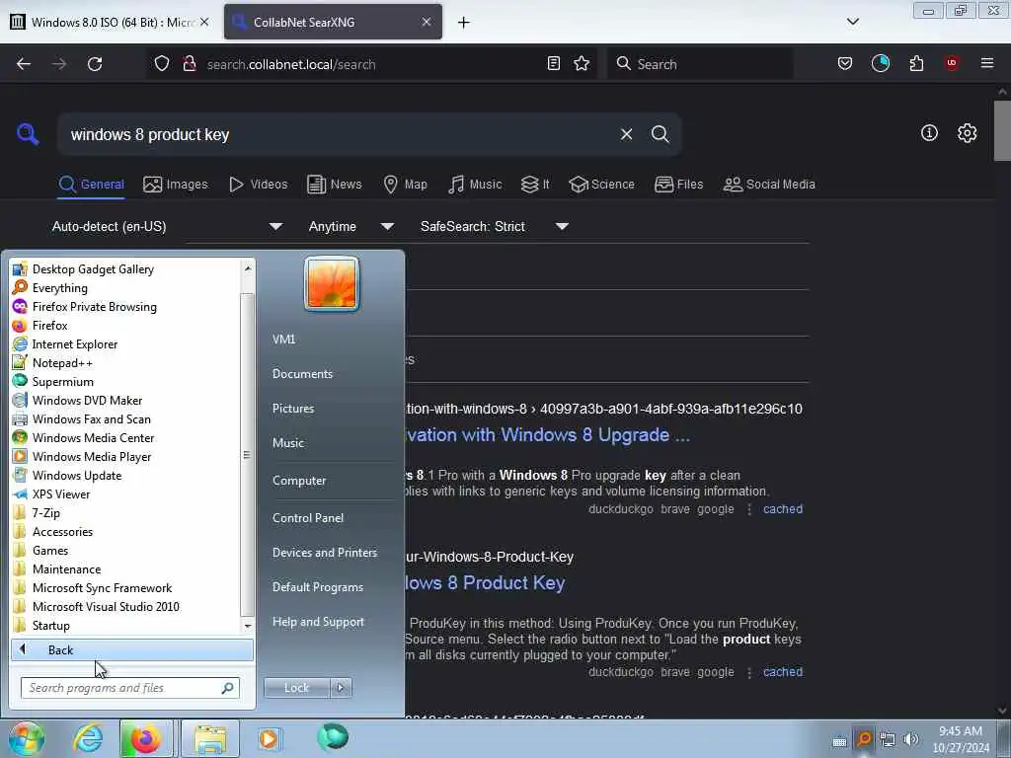Switch to the Files search tab
The height and width of the screenshot is (758, 1011).
coord(678,185)
